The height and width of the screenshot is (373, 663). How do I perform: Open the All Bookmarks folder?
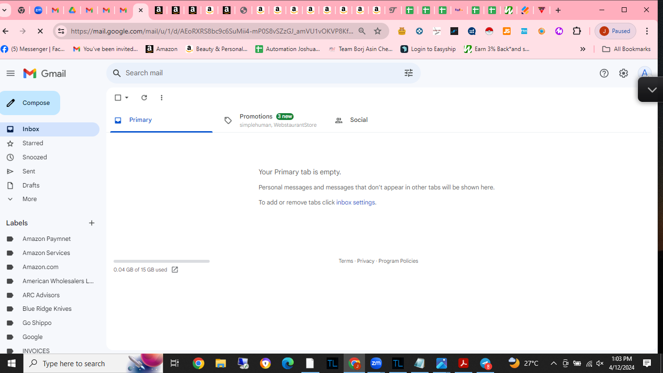coord(626,49)
